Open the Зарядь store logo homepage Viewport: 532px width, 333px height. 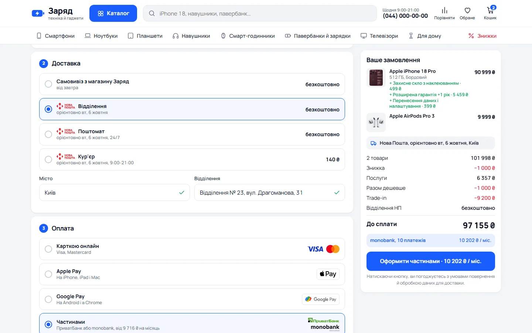(x=58, y=13)
